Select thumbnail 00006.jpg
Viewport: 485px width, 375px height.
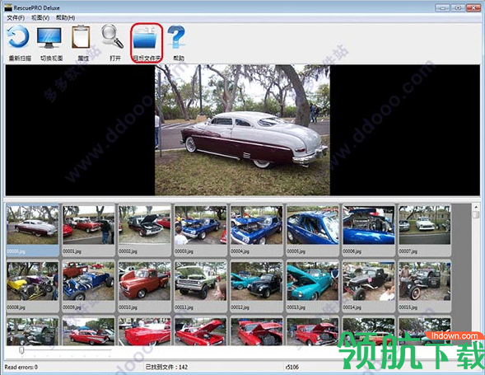369,230
